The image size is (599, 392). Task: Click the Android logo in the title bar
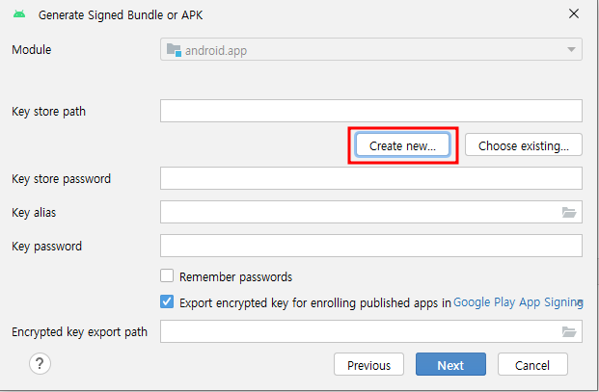pos(18,14)
